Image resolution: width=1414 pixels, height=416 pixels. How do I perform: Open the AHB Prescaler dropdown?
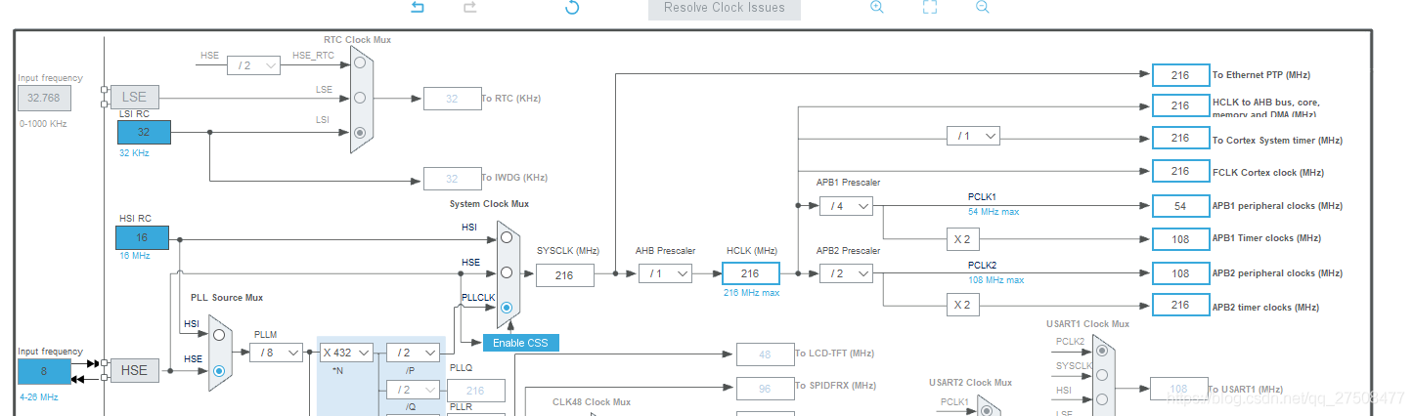665,273
